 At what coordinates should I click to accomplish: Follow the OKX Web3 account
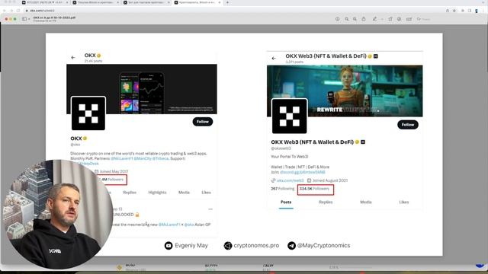pyautogui.click(x=408, y=125)
